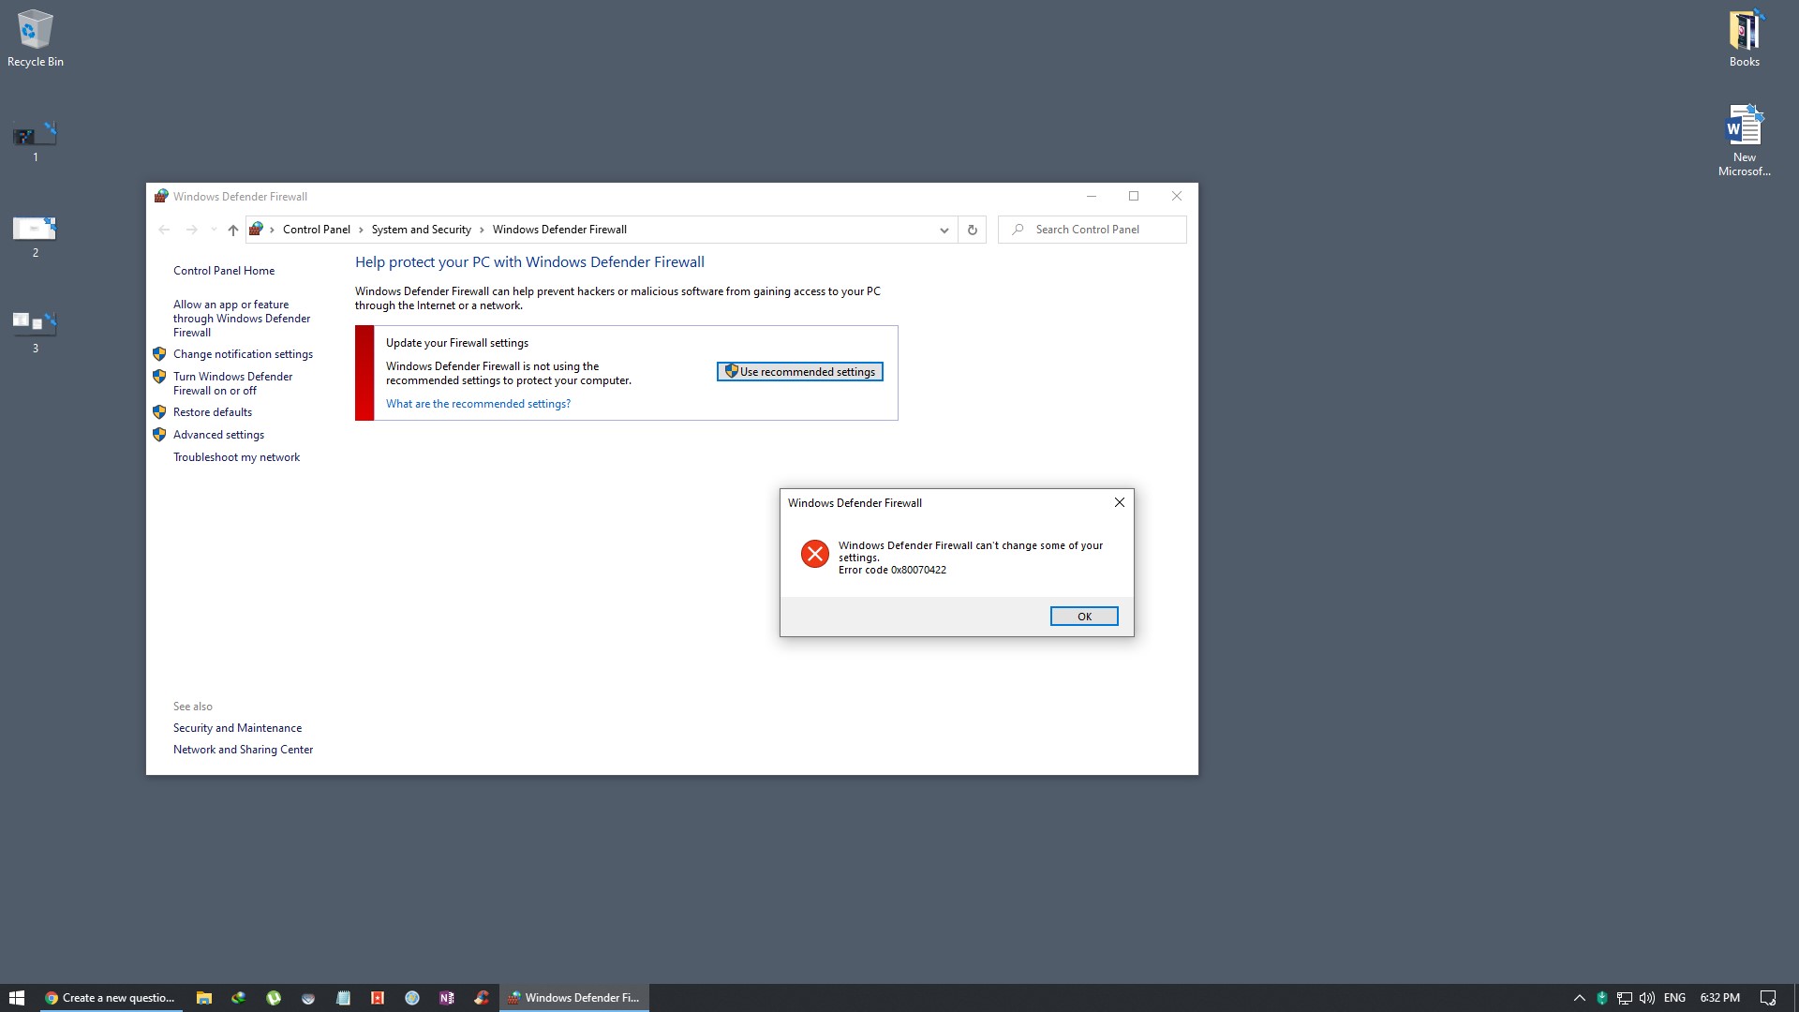Open the red square taskbar app icon
The image size is (1799, 1012).
point(378,998)
